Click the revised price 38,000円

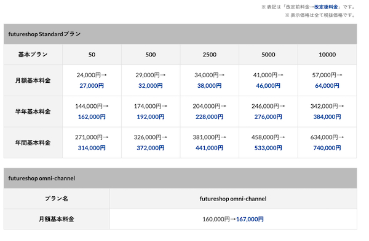click(209, 86)
